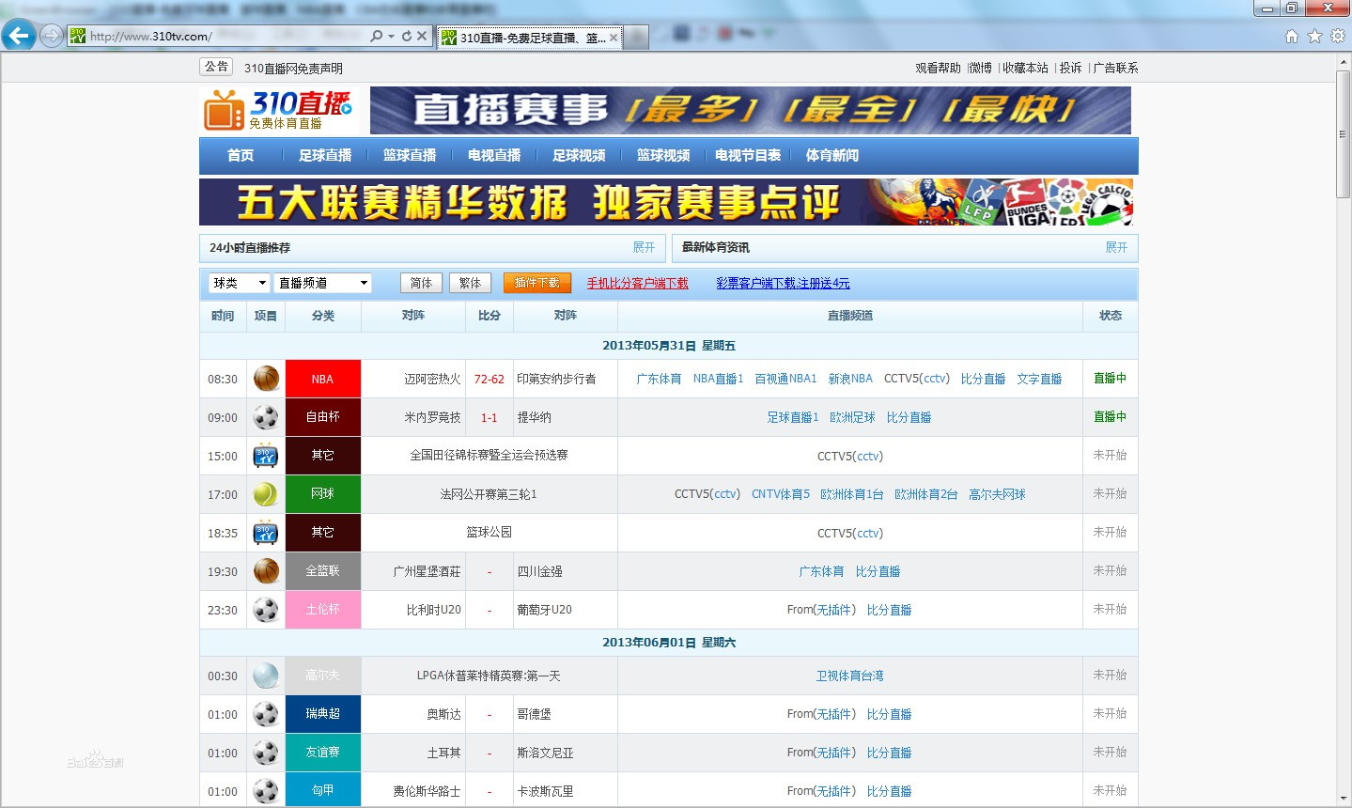The image size is (1352, 808).
Task: Click 收藏本站 link
Action: coord(1025,68)
